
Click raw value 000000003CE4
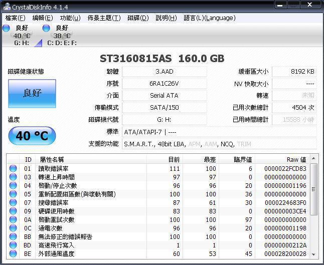tap(285, 211)
